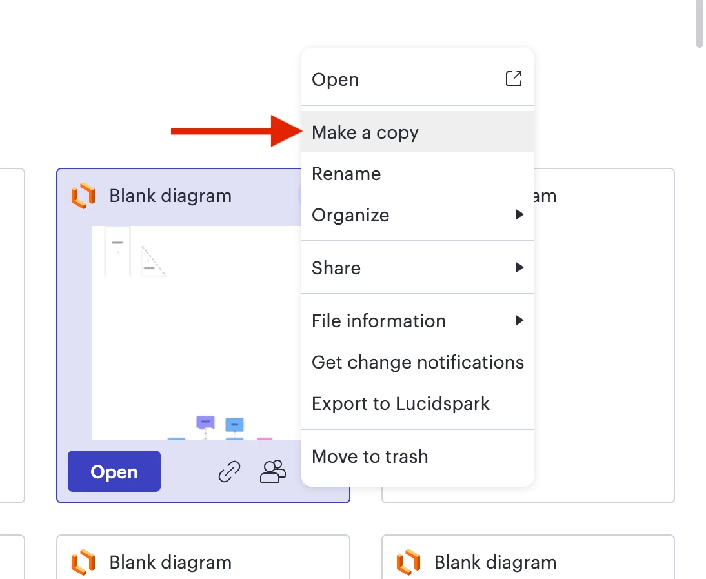Click the bottom-left card's Blank diagram title
The image size is (706, 579).
170,562
